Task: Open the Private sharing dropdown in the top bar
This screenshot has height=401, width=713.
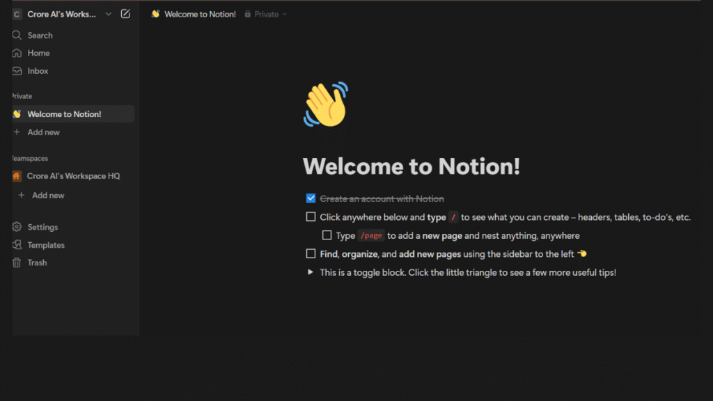Action: pos(265,13)
